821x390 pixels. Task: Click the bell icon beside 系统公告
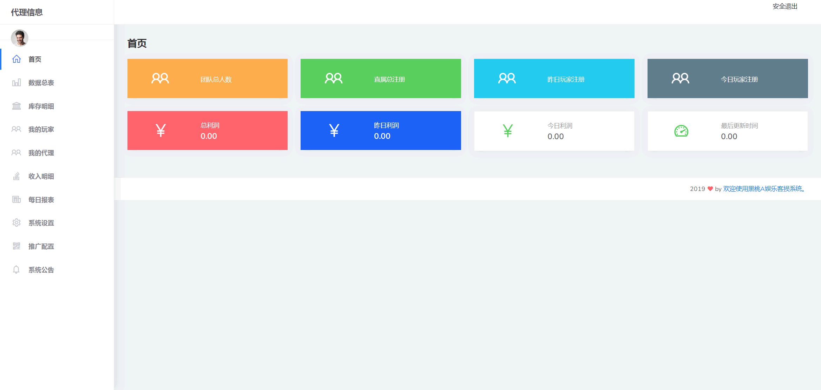click(17, 269)
